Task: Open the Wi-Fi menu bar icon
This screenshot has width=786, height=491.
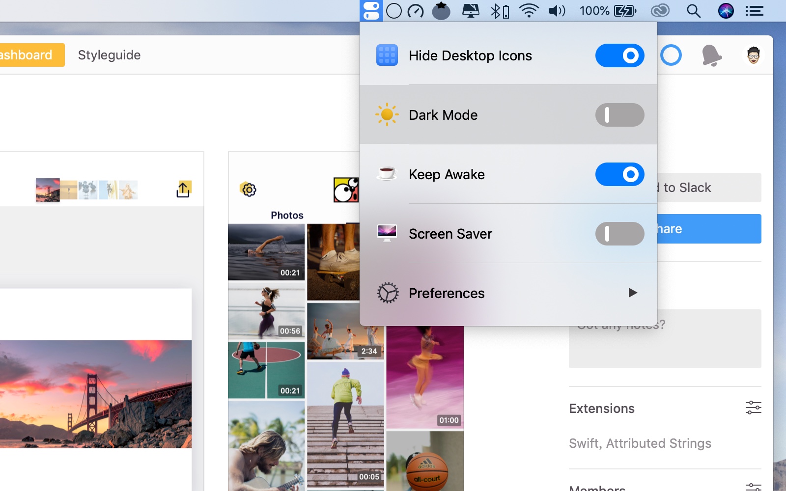Action: pyautogui.click(x=529, y=11)
